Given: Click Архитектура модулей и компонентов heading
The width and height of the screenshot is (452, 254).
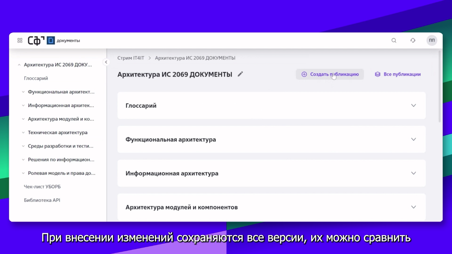Looking at the screenshot, I should pyautogui.click(x=181, y=207).
